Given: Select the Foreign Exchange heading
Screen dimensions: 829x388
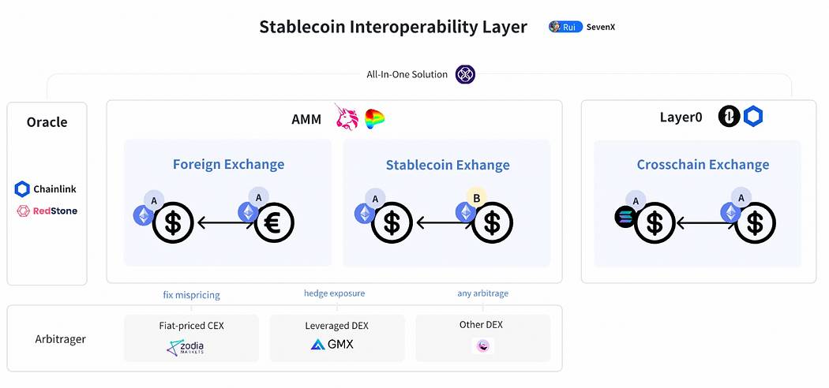Looking at the screenshot, I should pos(228,164).
